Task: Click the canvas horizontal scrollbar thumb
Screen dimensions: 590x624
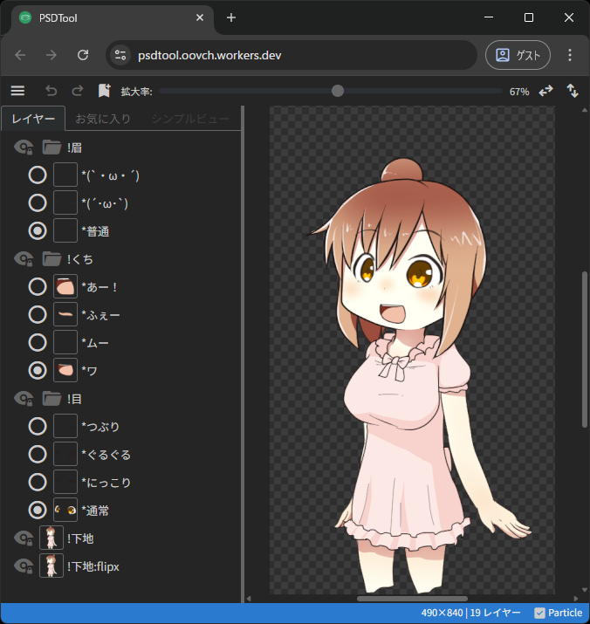Action: click(x=412, y=599)
